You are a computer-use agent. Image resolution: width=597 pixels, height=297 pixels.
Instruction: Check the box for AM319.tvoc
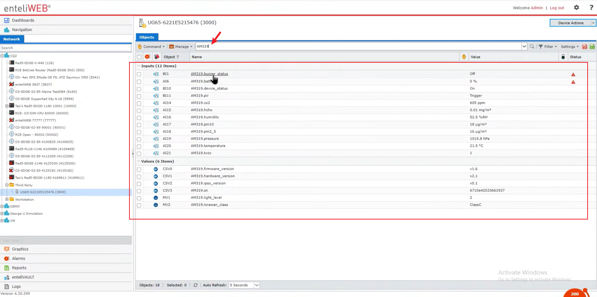pyautogui.click(x=139, y=154)
